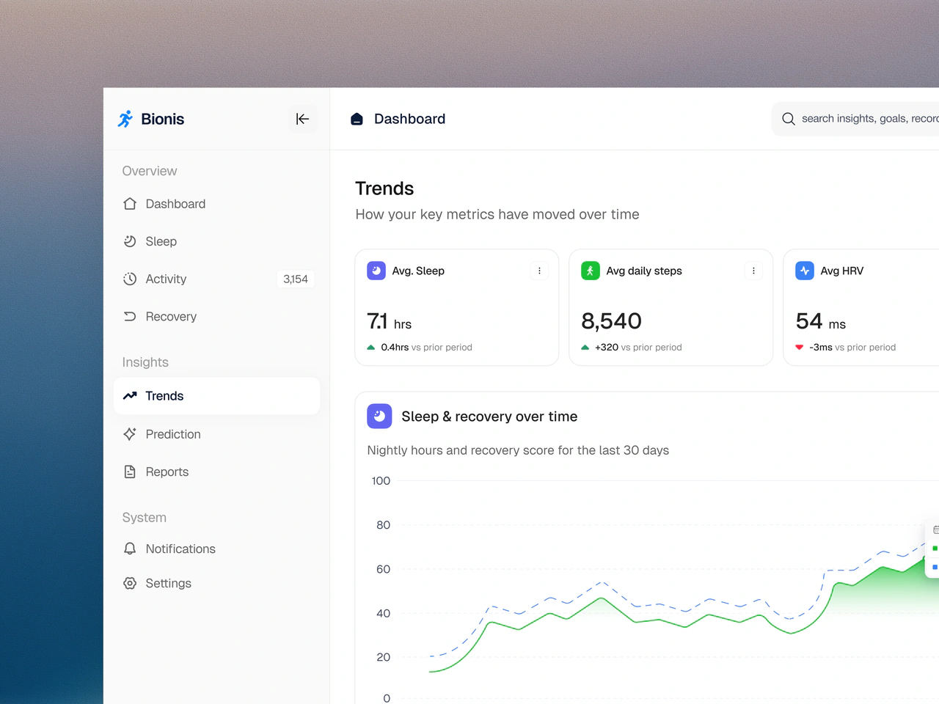The image size is (939, 704).
Task: Click the Nightly hours and recovery score subtitle
Action: coord(518,450)
